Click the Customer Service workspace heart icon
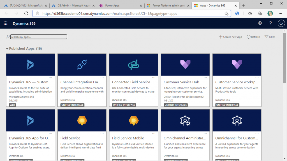287x161 pixels. click(x=237, y=65)
